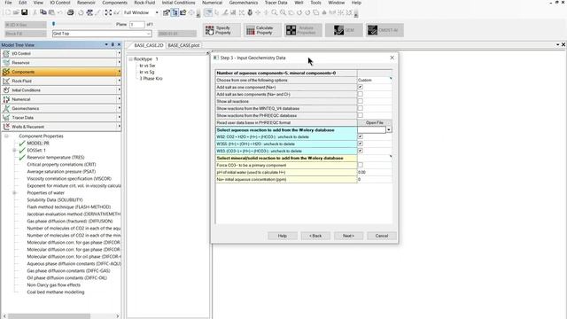Screen dimensions: 567x319
Task: Click the Components section icon
Action: (6, 72)
